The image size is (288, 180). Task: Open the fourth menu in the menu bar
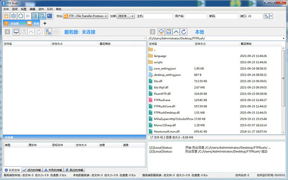pyautogui.click(x=32, y=9)
